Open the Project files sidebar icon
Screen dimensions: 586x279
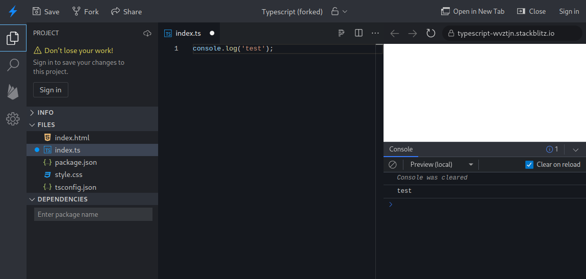pyautogui.click(x=13, y=38)
